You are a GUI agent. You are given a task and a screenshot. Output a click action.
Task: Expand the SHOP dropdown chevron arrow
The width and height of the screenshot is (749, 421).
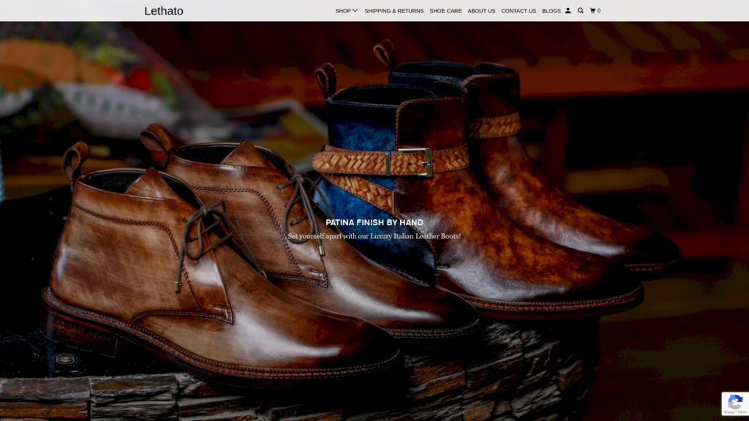pos(355,11)
